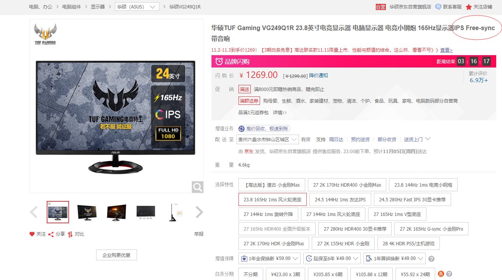This screenshot has width=502, height=280.
Task: Select second thumbnail, angled monitor view
Action: pyautogui.click(x=87, y=212)
